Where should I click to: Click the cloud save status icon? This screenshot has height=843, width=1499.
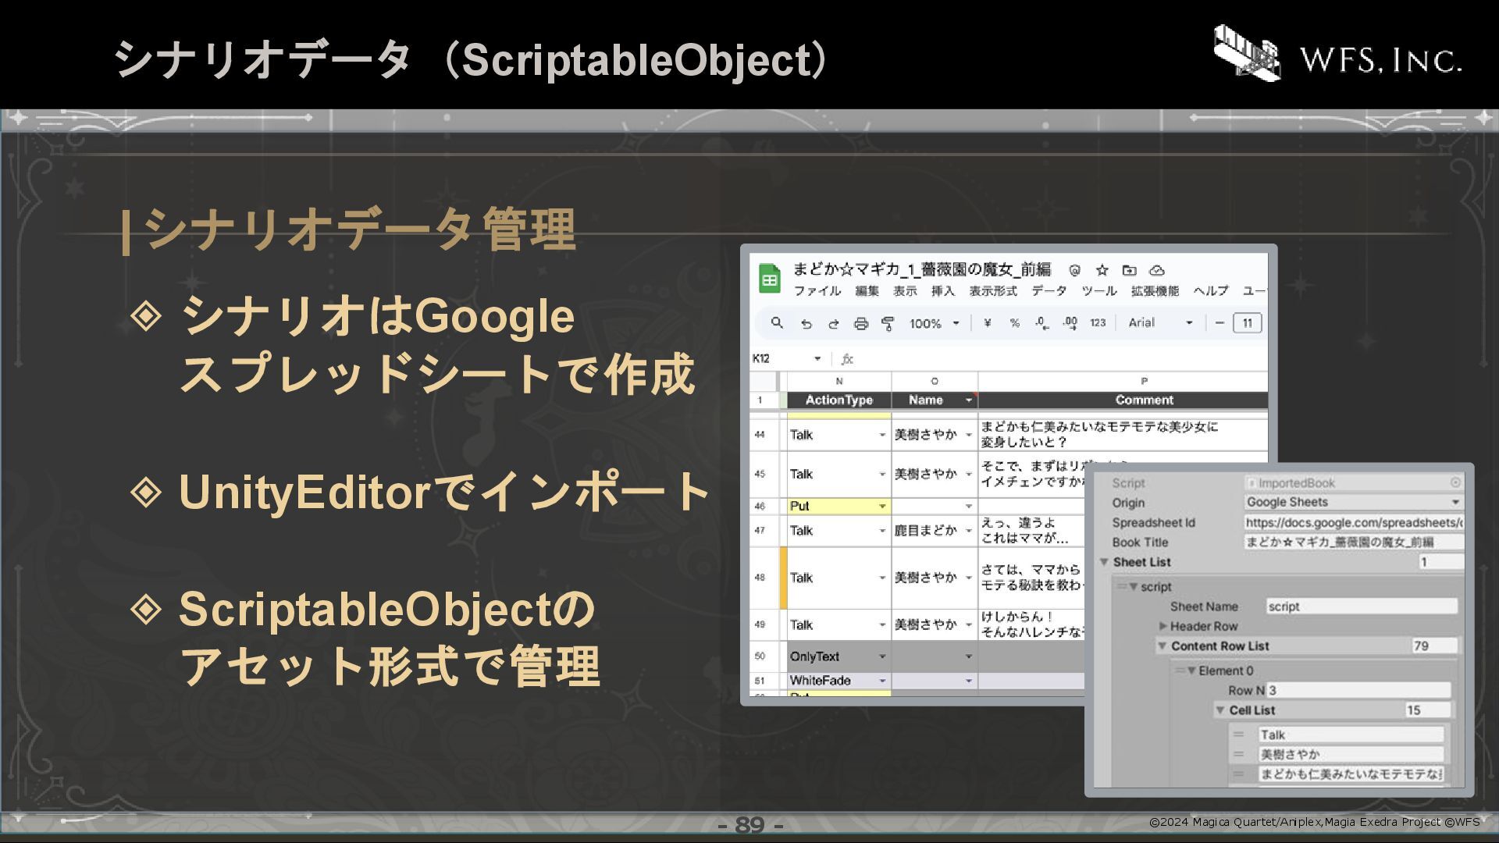[x=1157, y=270]
